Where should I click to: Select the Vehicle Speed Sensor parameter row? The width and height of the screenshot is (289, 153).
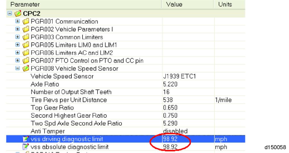(62, 76)
